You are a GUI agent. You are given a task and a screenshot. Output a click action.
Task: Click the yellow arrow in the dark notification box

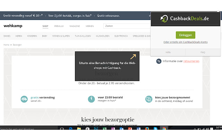click(133, 57)
